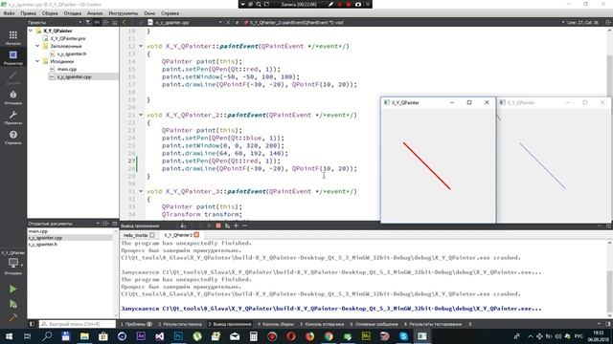The image size is (613, 344).
Task: Open the 4 Консоль сборки pane
Action: tap(276, 324)
